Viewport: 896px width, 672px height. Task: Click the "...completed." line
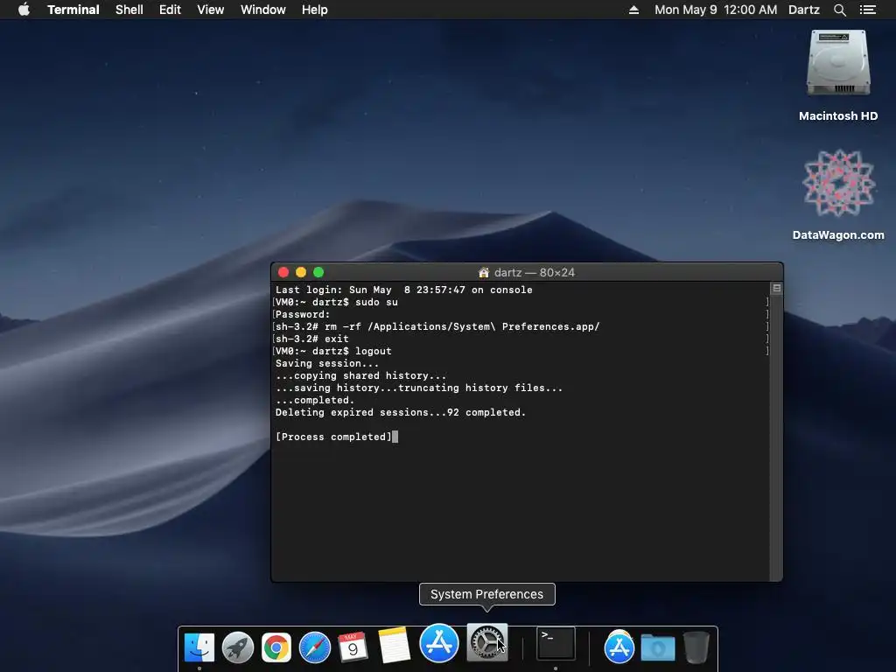315,401
